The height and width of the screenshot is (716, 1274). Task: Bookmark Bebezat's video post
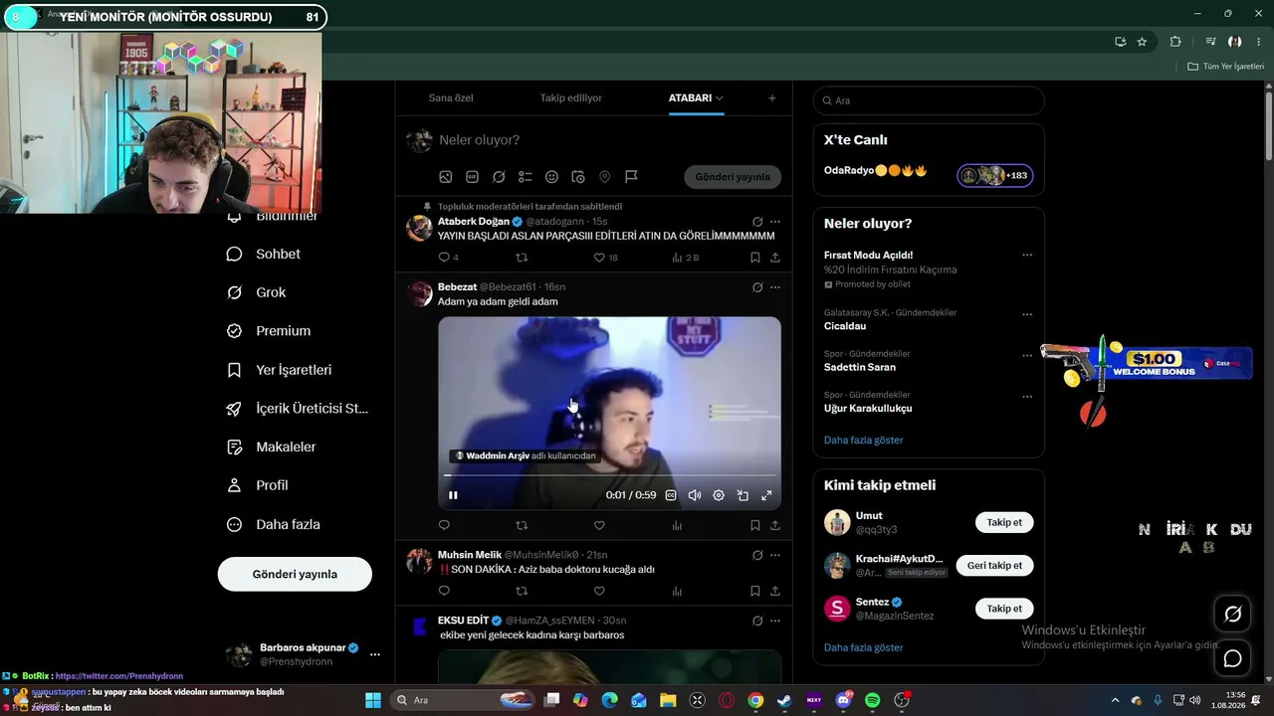tap(755, 525)
